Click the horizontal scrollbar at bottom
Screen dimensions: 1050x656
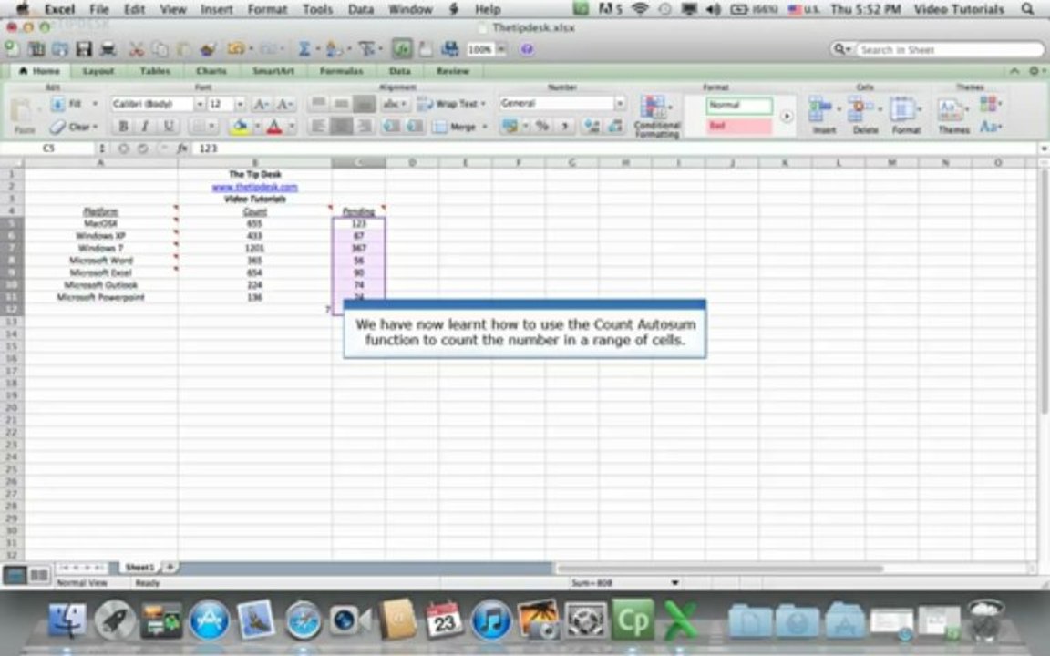point(720,569)
